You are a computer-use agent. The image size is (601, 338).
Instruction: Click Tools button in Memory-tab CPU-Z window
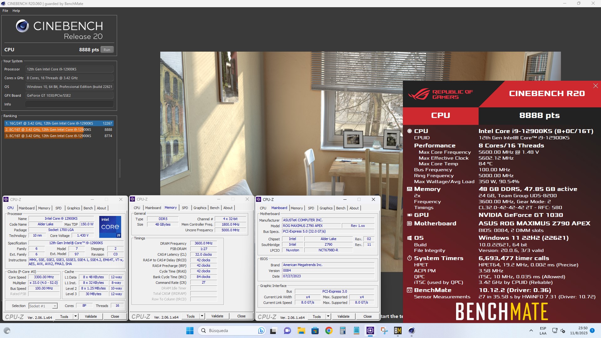[x=191, y=316]
